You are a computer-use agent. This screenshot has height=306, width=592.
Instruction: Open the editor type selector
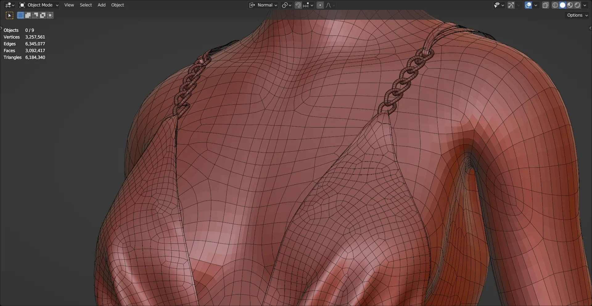pos(10,5)
